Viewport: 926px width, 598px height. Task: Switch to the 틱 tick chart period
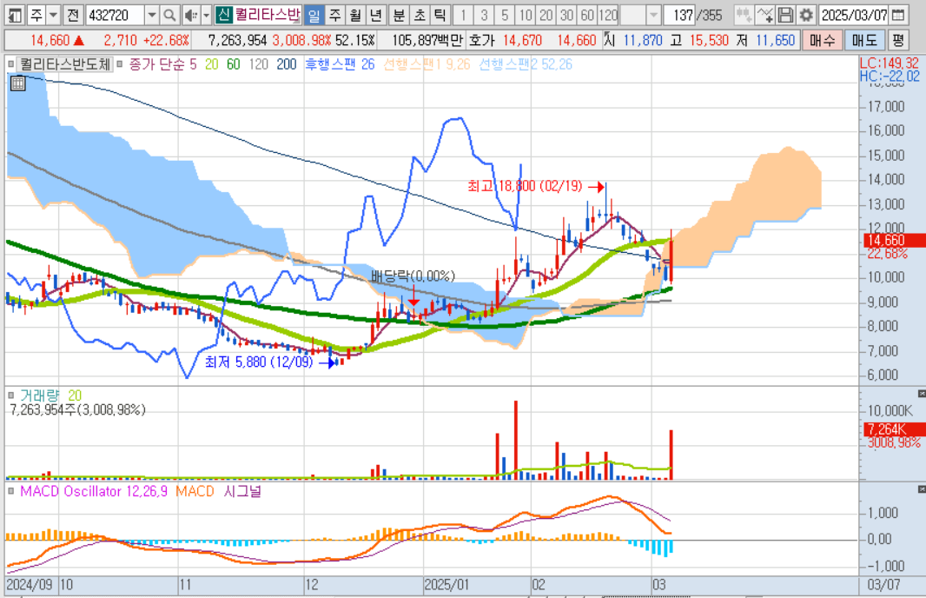coord(440,15)
